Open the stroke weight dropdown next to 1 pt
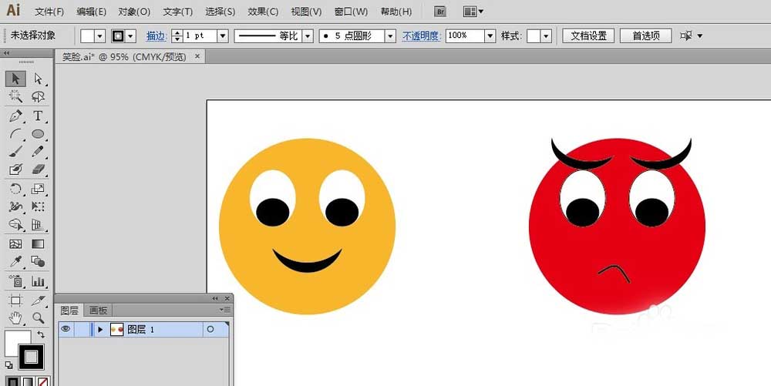This screenshot has width=771, height=386. pyautogui.click(x=223, y=36)
